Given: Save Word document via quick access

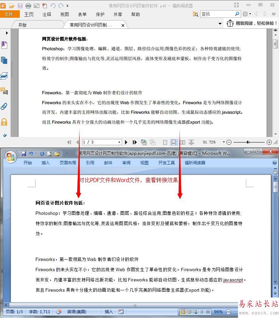Looking at the screenshot, I should coord(24,154).
